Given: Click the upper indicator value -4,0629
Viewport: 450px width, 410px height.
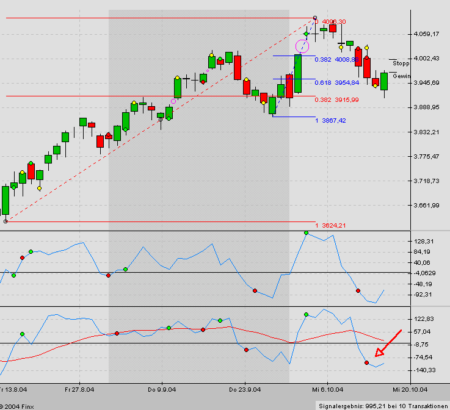Looking at the screenshot, I should tap(425, 273).
